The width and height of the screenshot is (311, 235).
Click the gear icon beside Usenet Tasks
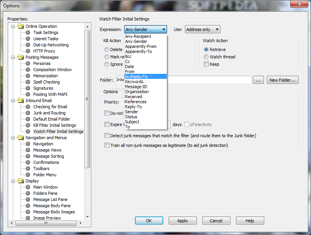28,39
